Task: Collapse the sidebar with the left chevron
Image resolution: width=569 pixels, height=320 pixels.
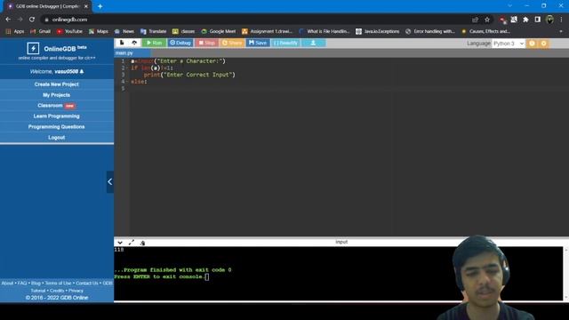Action: click(110, 181)
